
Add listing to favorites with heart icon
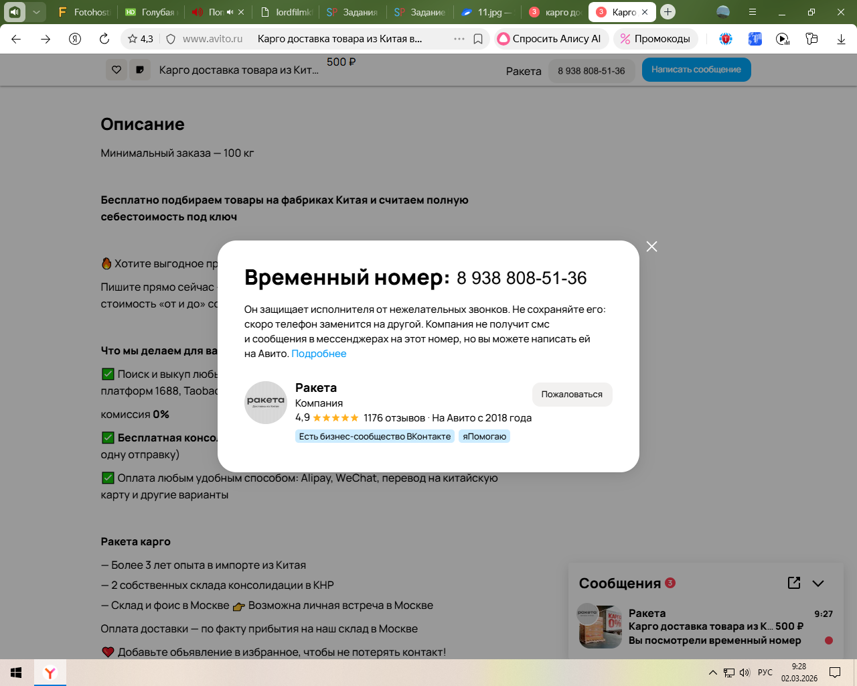(x=116, y=70)
